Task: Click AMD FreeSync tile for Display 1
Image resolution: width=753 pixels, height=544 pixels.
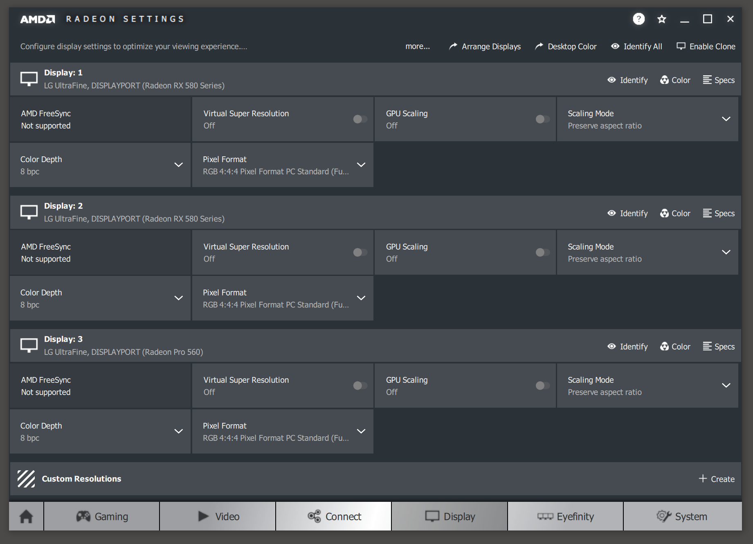Action: [100, 119]
